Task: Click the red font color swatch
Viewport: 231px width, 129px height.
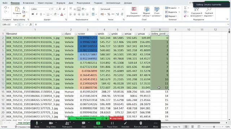Action: (62, 14)
